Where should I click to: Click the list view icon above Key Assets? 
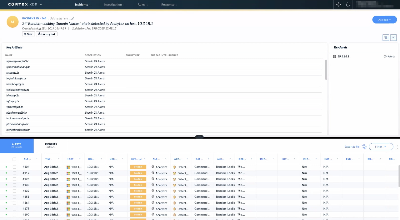point(386,38)
